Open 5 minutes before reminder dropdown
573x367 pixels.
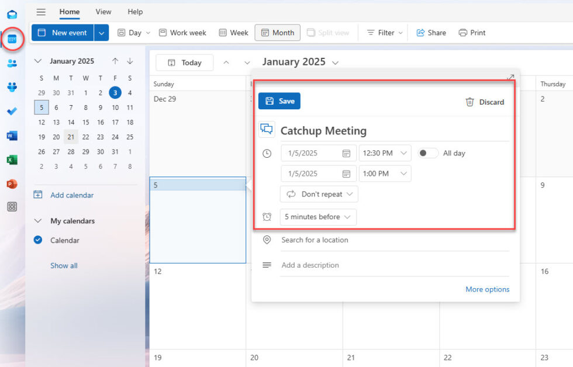pos(318,217)
